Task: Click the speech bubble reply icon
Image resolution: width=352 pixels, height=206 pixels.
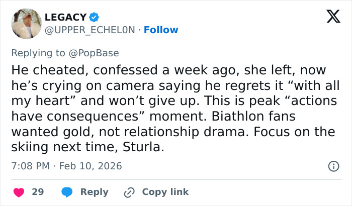Action: [x=67, y=192]
